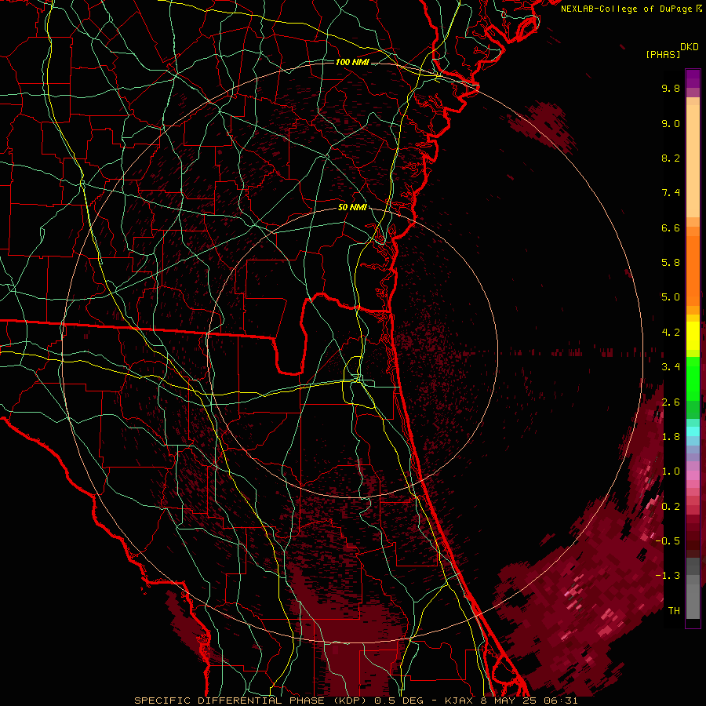Select the 9.0 value on the scale
The width and height of the screenshot is (706, 706).
[x=671, y=123]
